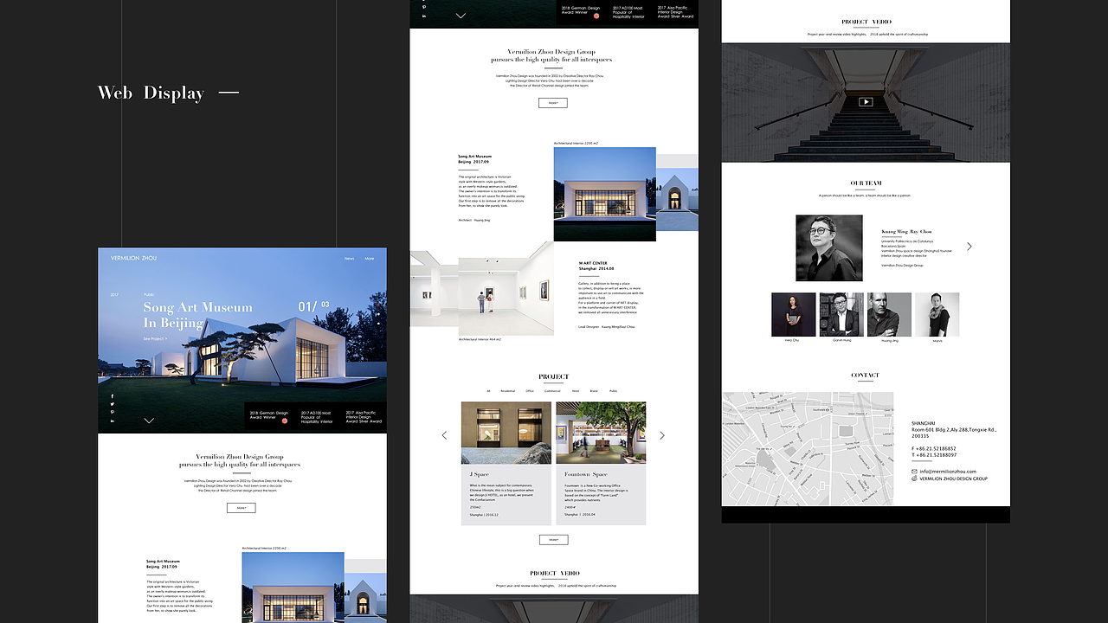Select the Commercial project filter
This screenshot has height=623, width=1108.
pyautogui.click(x=552, y=391)
